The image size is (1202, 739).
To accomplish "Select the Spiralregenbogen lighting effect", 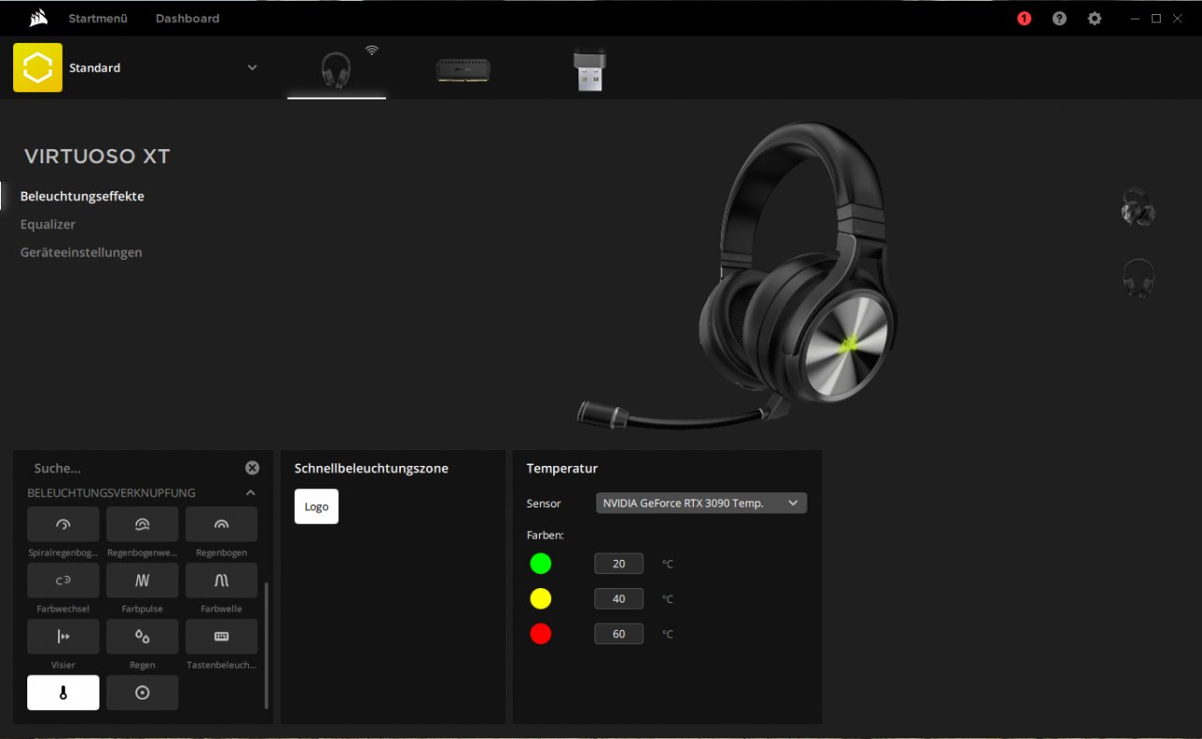I will pos(63,524).
